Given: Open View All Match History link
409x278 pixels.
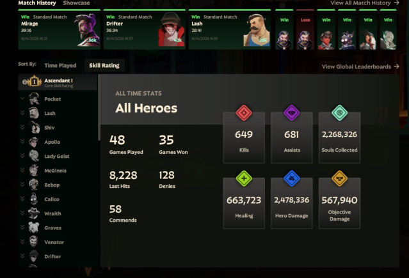Looking at the screenshot, I should click(x=365, y=3).
